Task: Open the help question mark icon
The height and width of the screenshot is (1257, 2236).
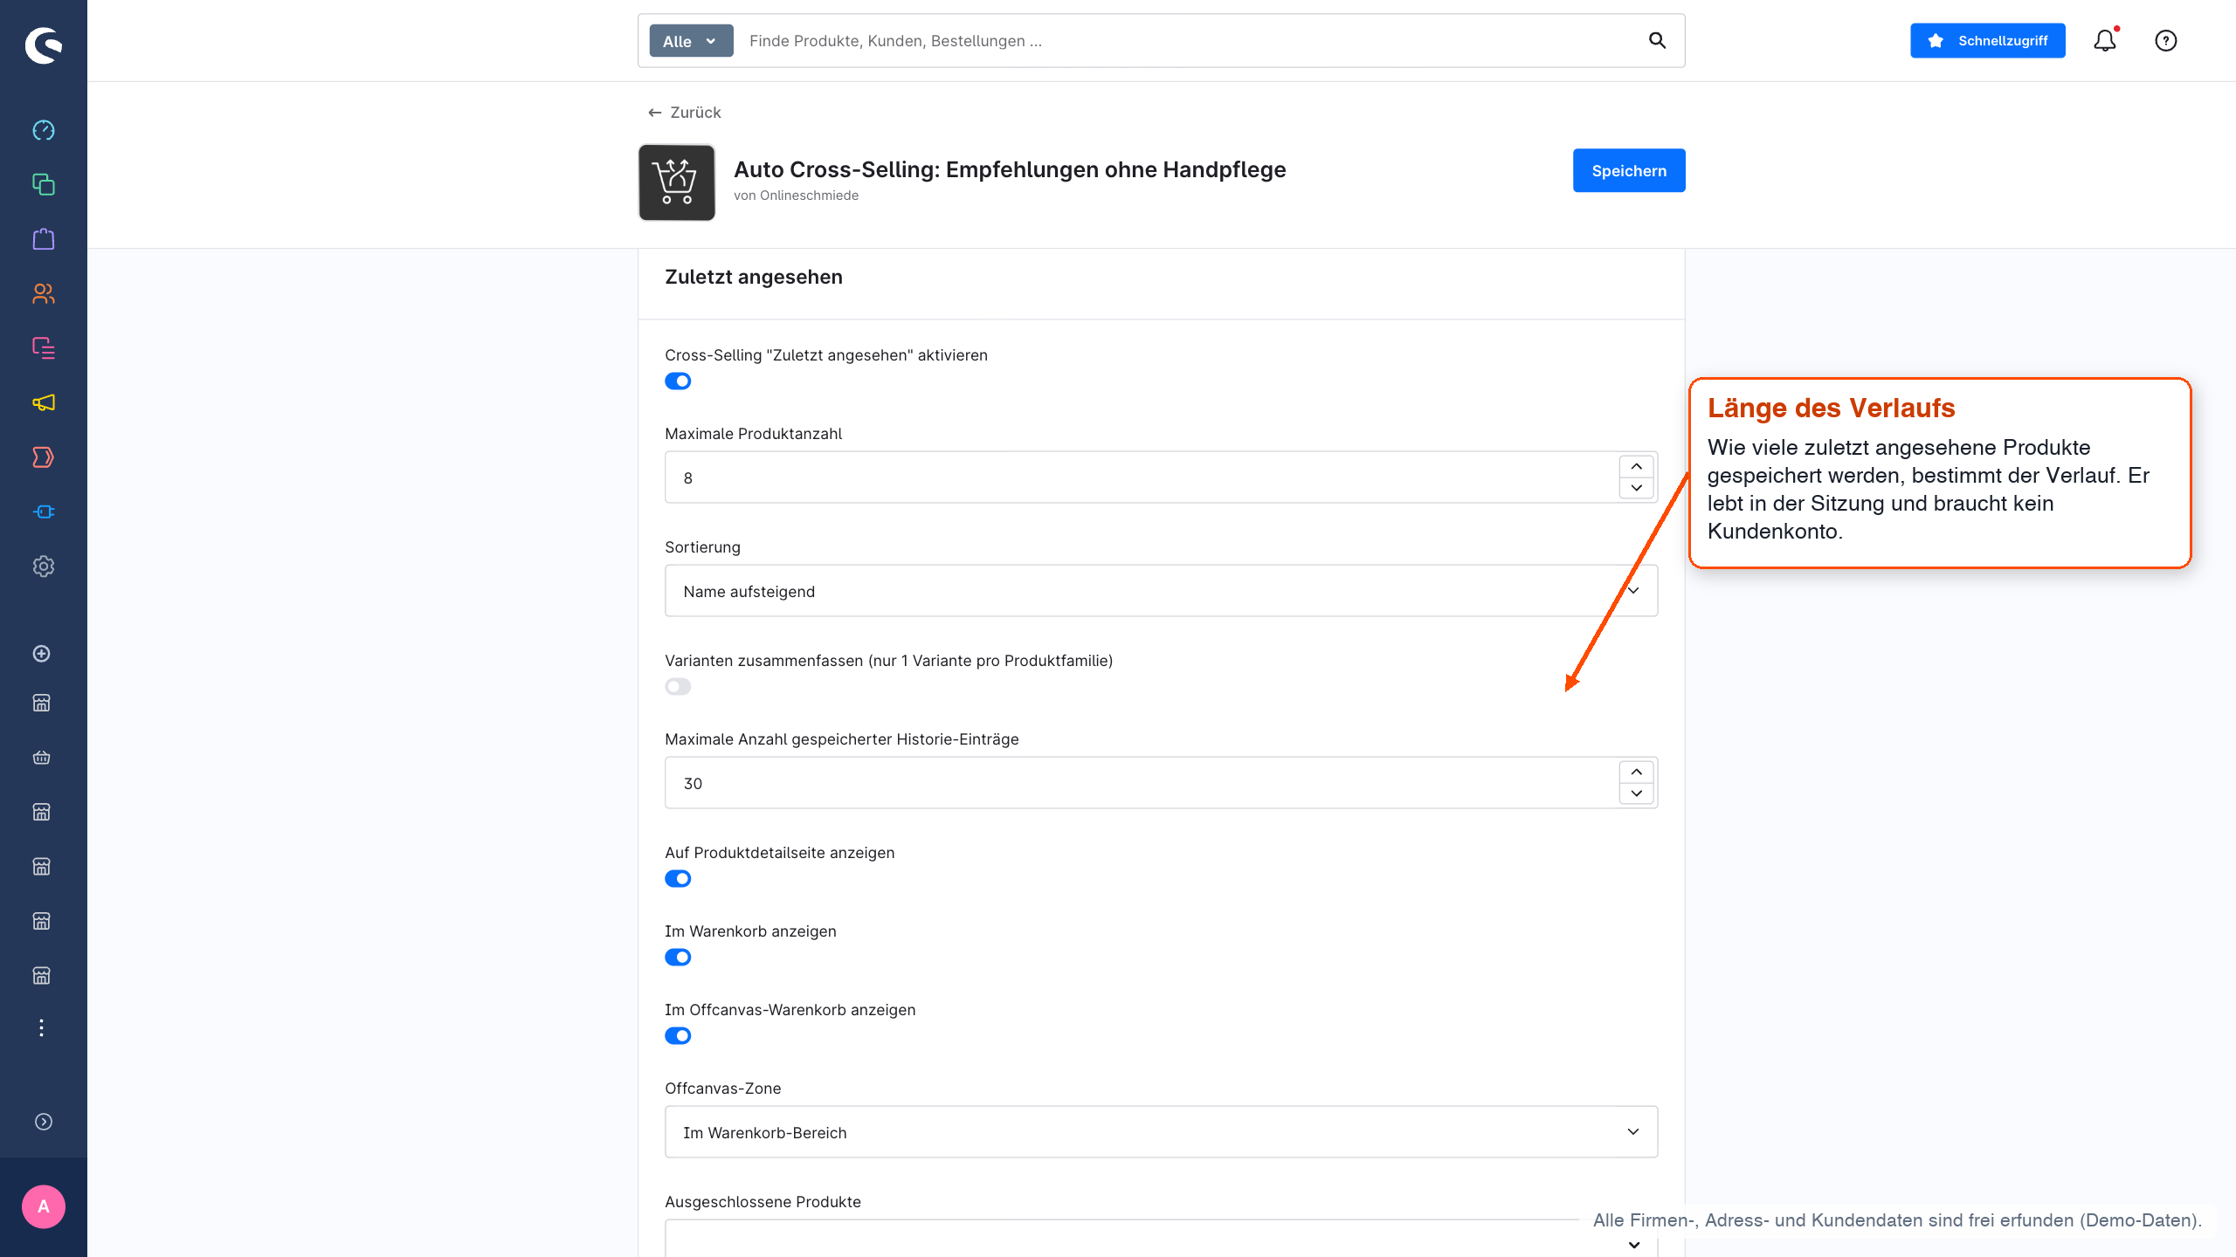Action: (x=2166, y=40)
